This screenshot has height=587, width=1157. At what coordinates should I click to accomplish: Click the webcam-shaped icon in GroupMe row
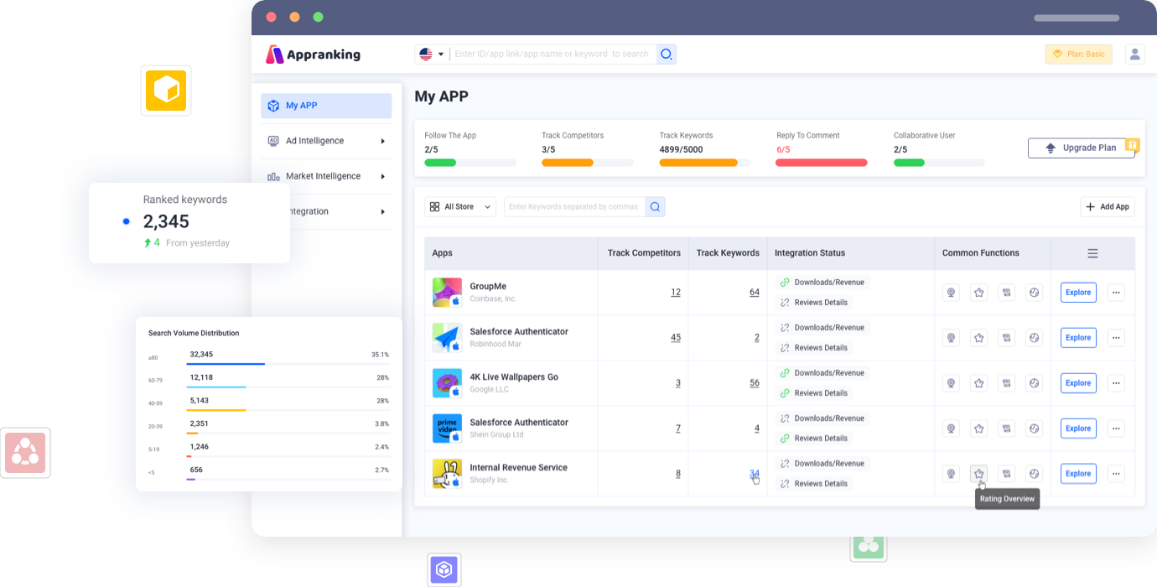(x=951, y=293)
